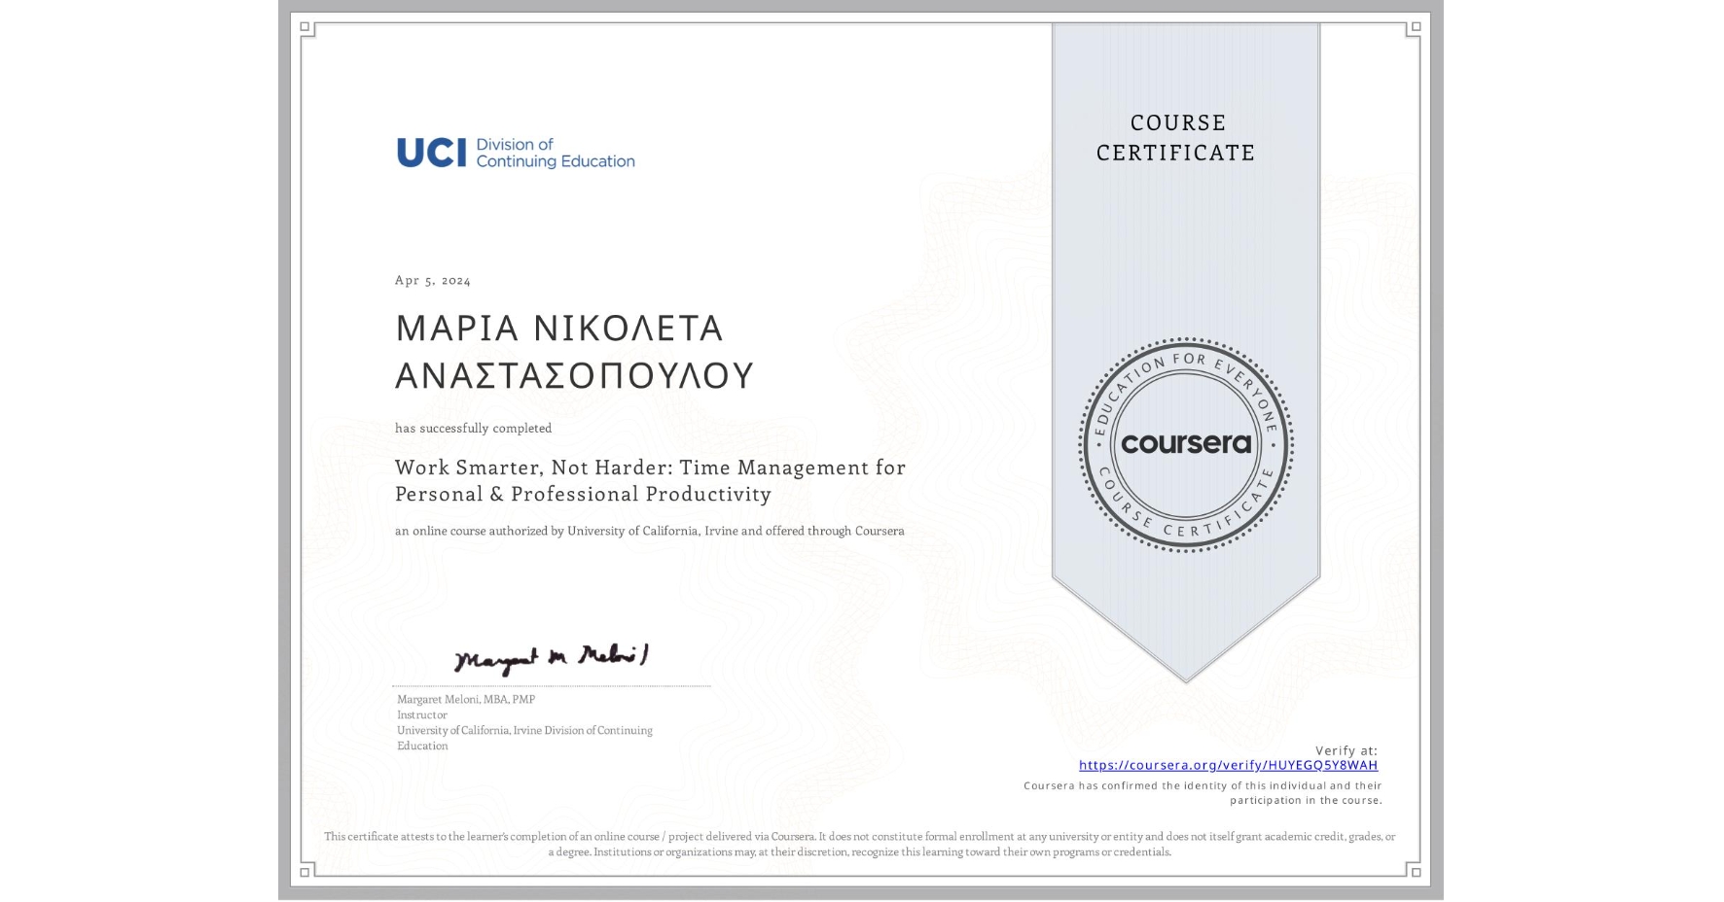Click the UCI Division of Continuing Education logo
The height and width of the screenshot is (902, 1724).
tap(516, 153)
